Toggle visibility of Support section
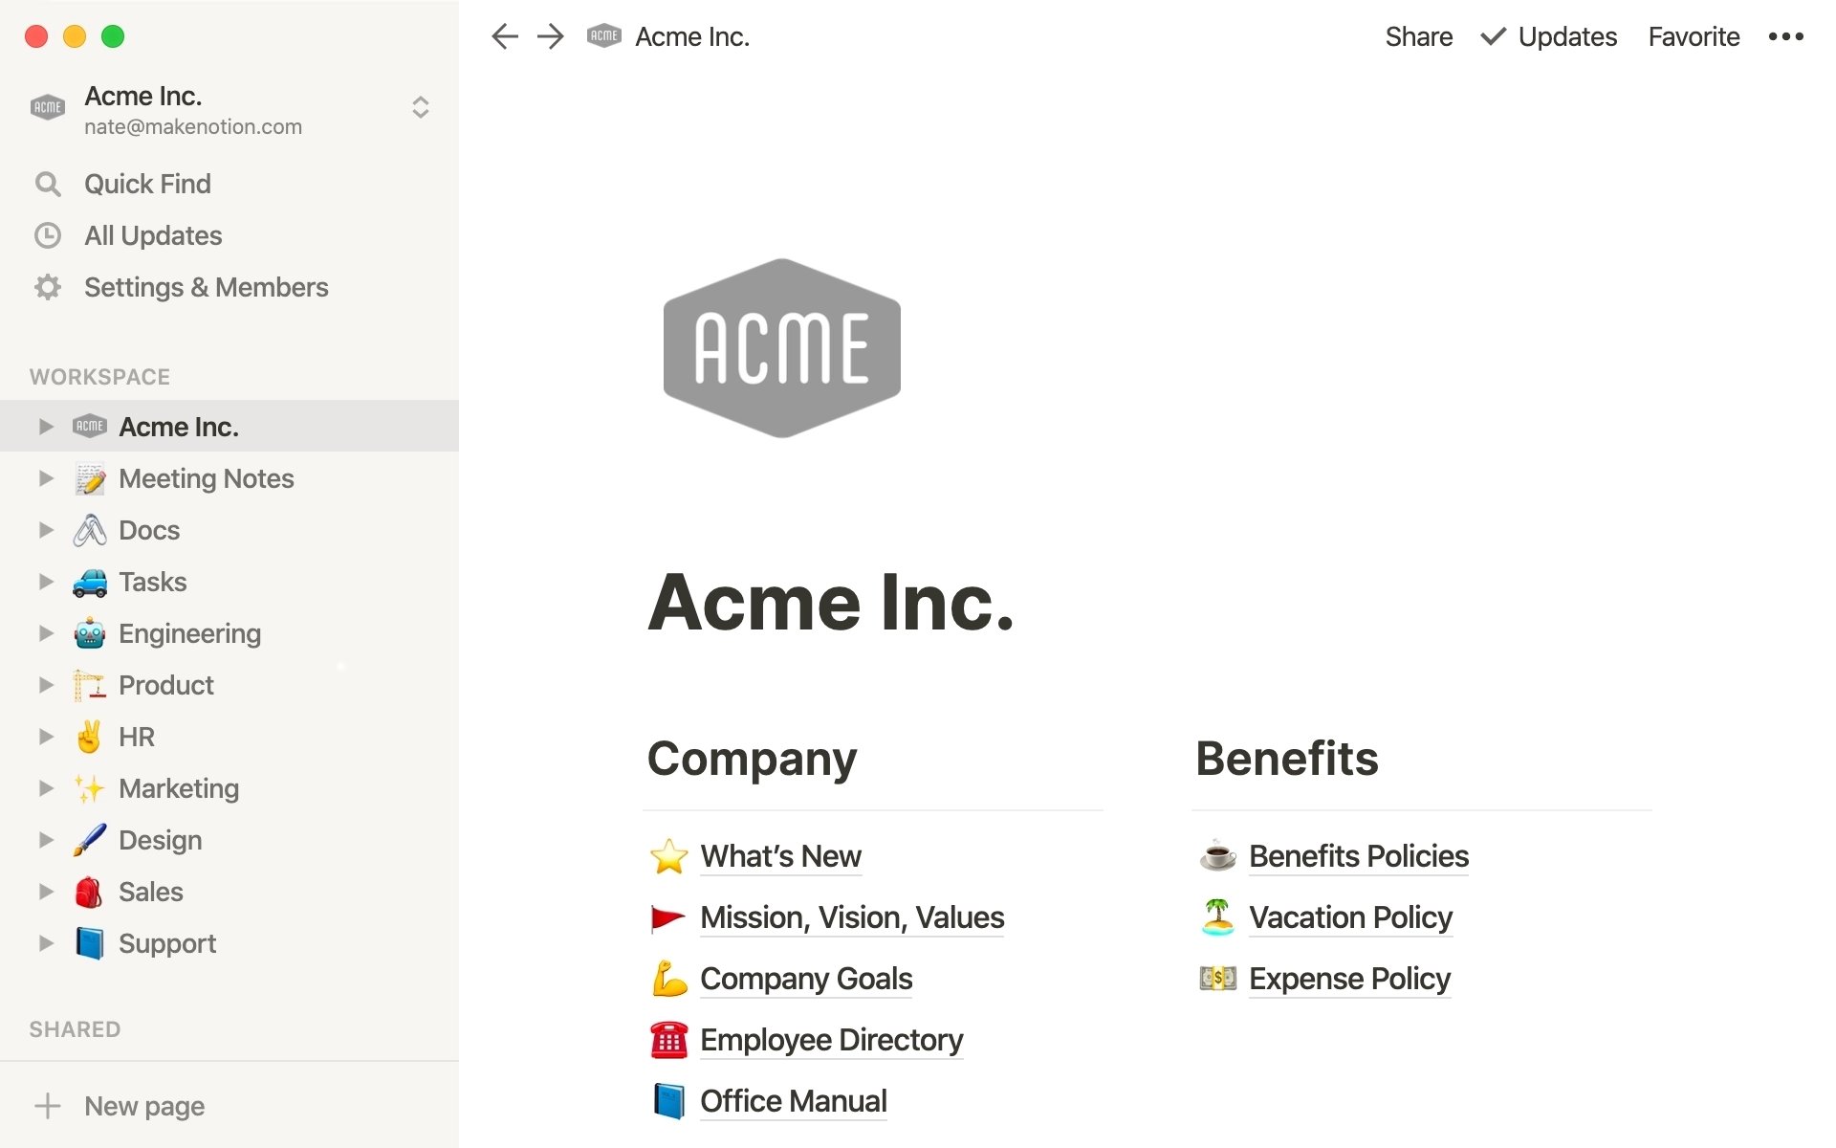 pos(44,943)
